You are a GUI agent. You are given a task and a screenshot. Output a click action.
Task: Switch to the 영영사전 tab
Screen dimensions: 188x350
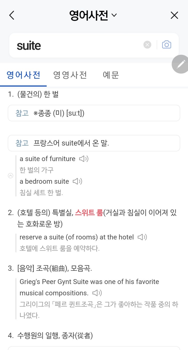tap(70, 75)
